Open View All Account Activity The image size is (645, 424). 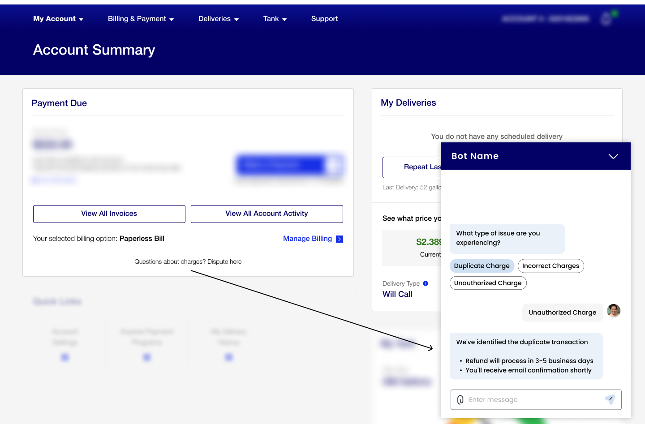267,214
